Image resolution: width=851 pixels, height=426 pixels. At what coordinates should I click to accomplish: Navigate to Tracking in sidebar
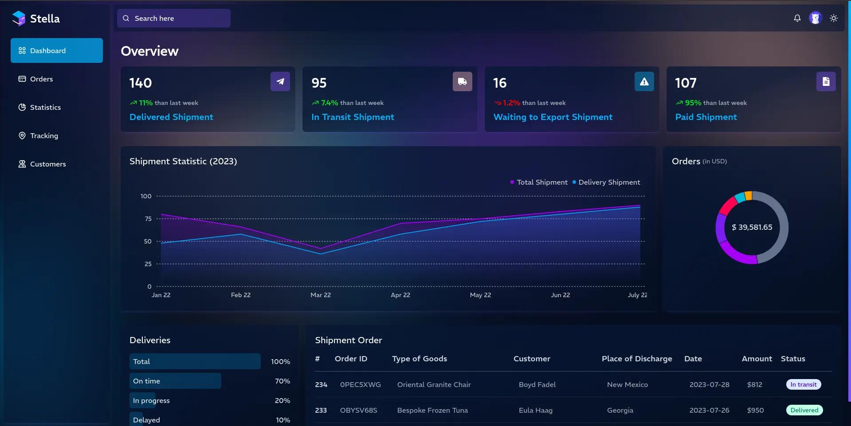[x=44, y=136]
